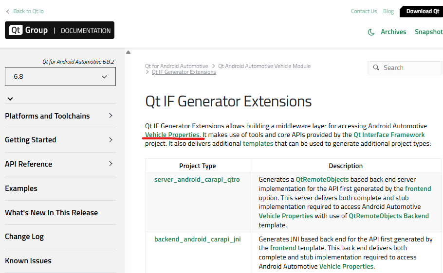Open Known Issues in sidebar
The width and height of the screenshot is (443, 273).
(28, 261)
